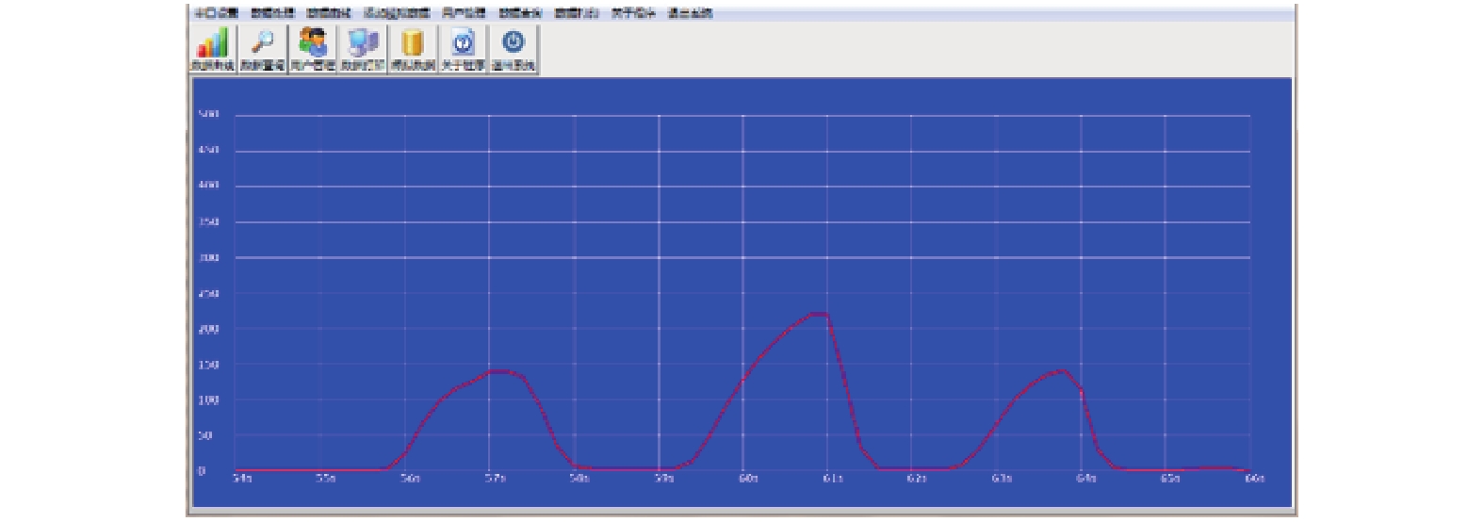Screen dimensions: 1484x522
Task: Open the first menu, serial port settings
Action: coord(217,13)
